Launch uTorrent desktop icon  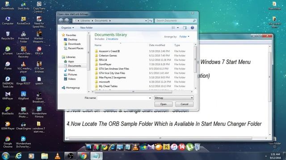(8, 51)
